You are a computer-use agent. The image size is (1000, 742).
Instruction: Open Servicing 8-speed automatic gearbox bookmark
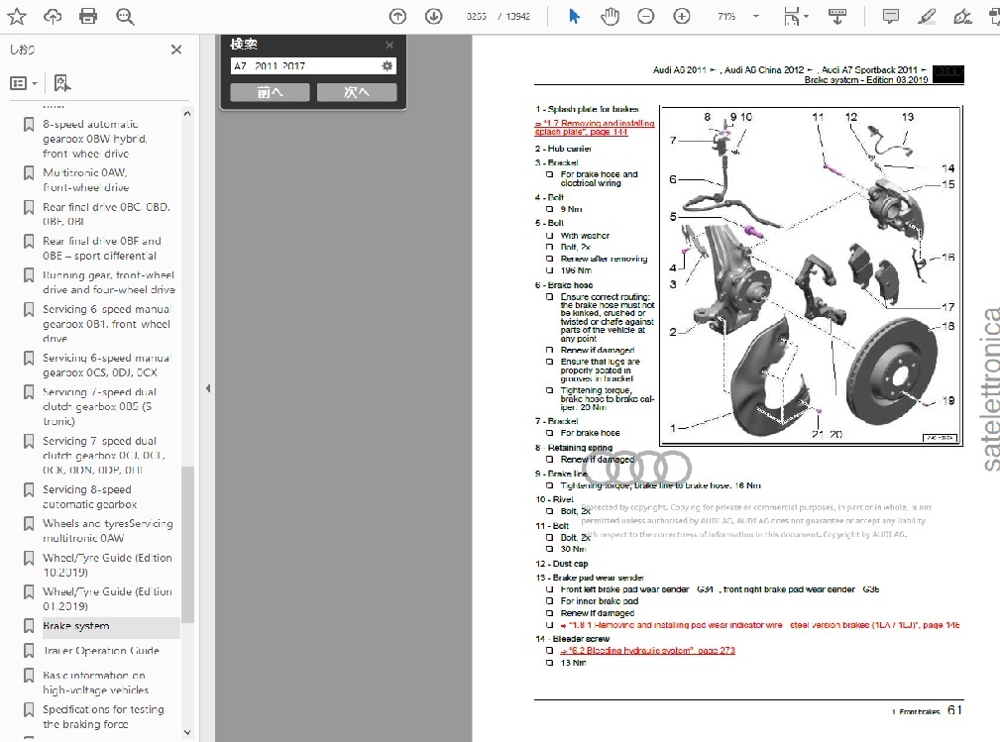coord(90,497)
